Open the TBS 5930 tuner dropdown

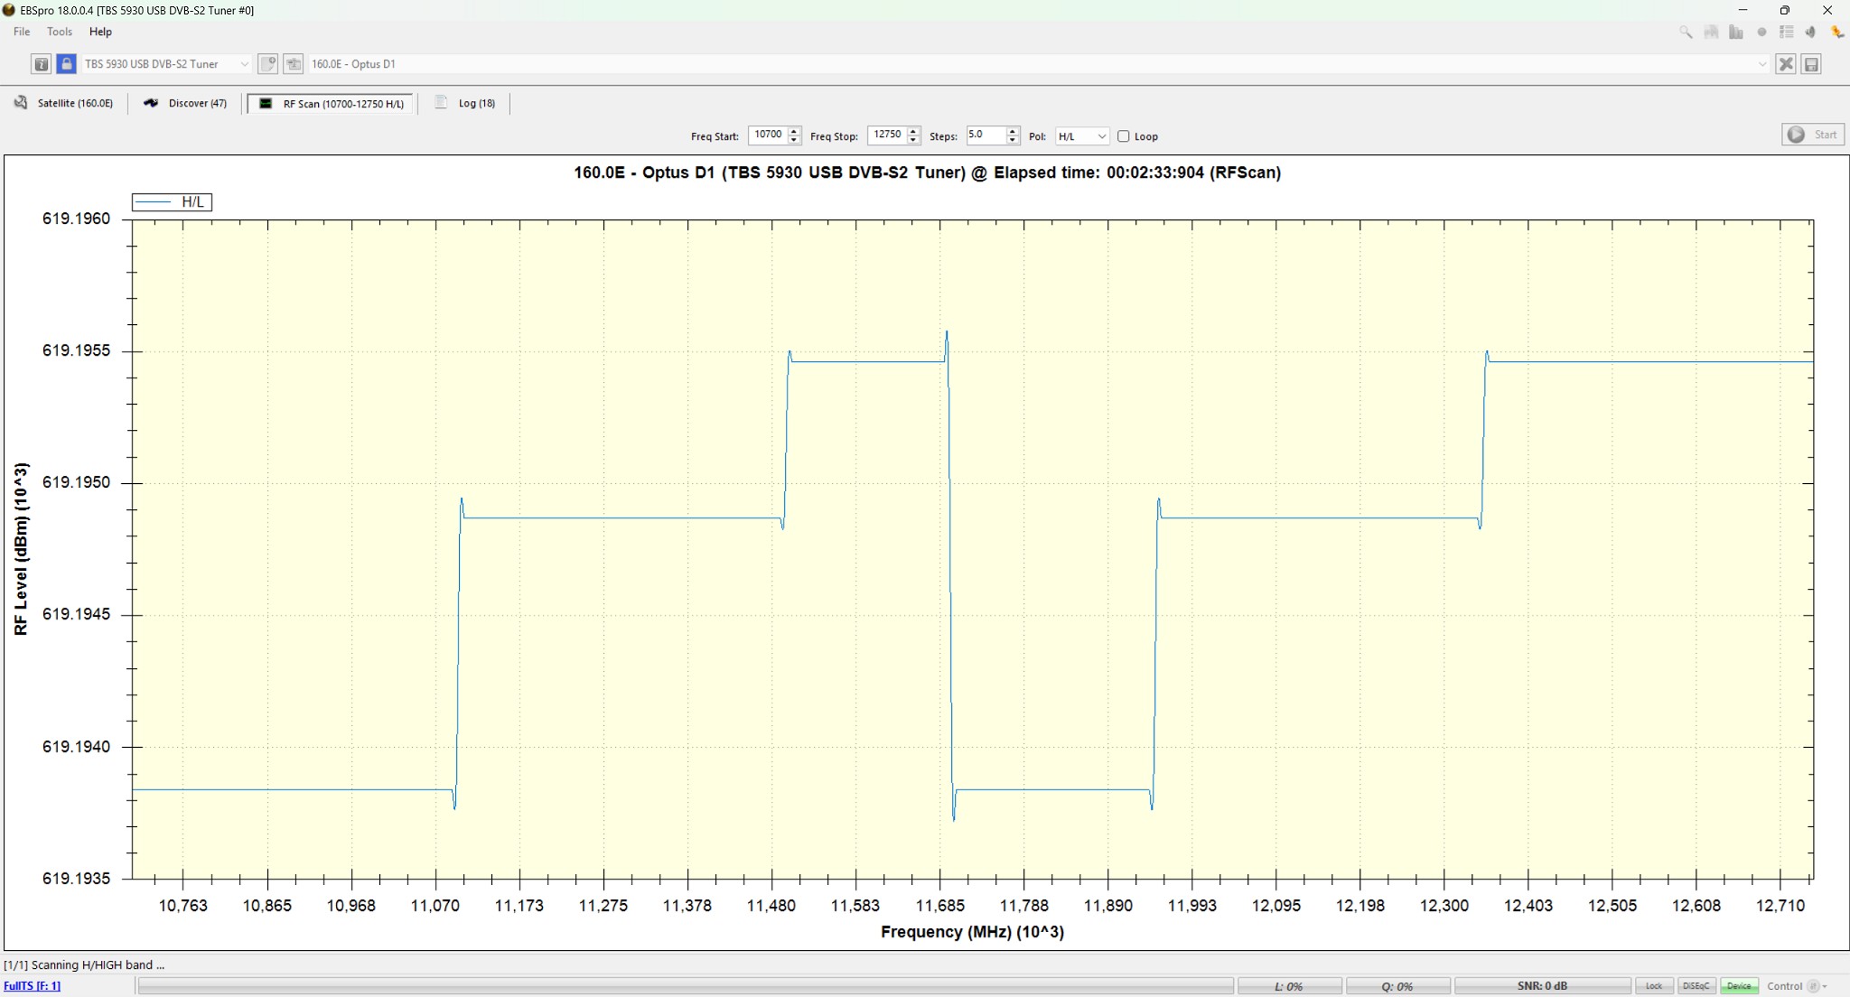point(244,64)
